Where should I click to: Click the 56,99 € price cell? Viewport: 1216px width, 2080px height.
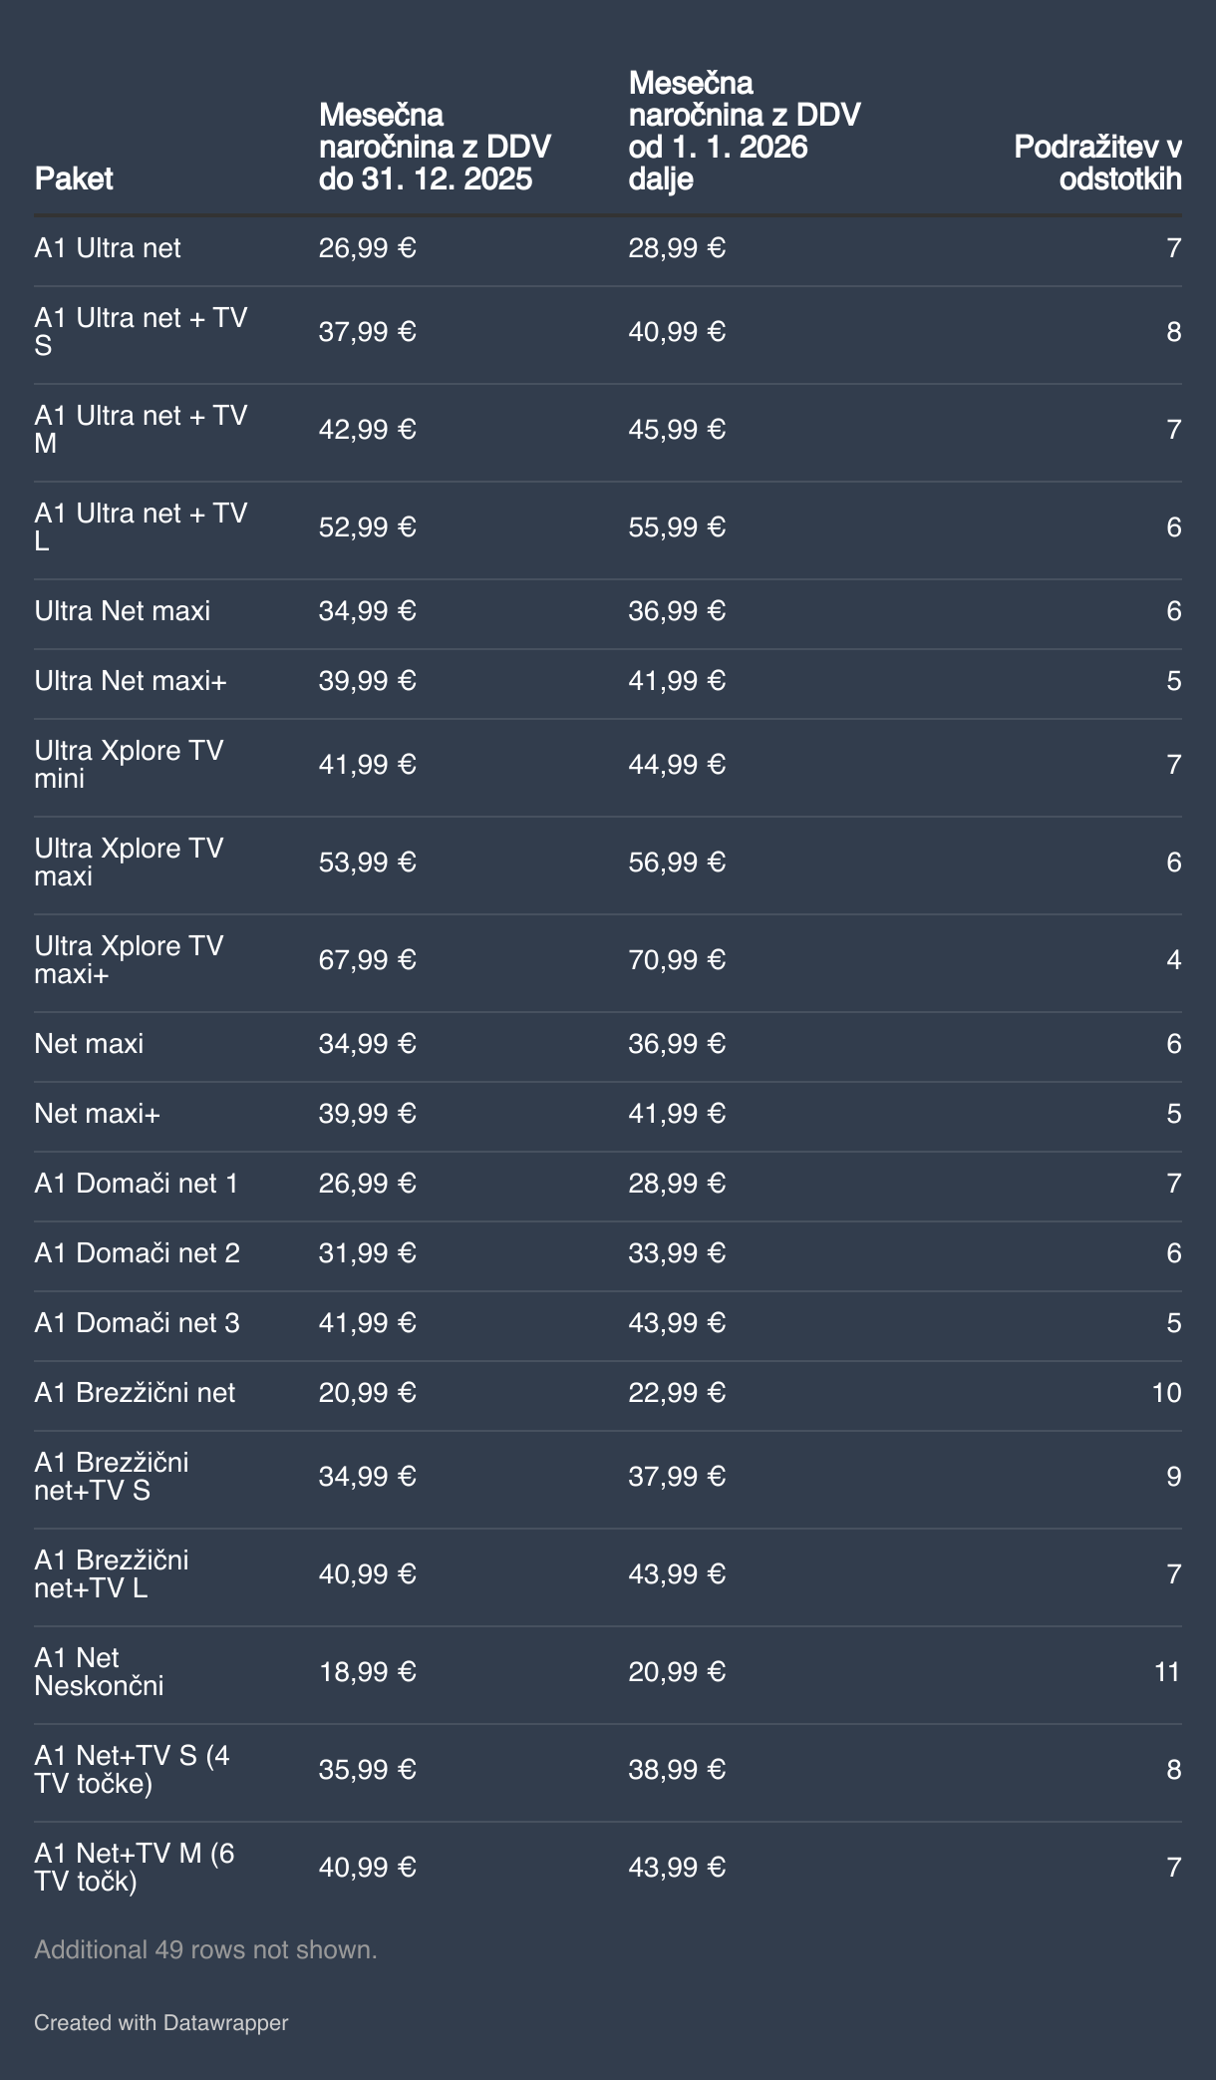(x=676, y=862)
